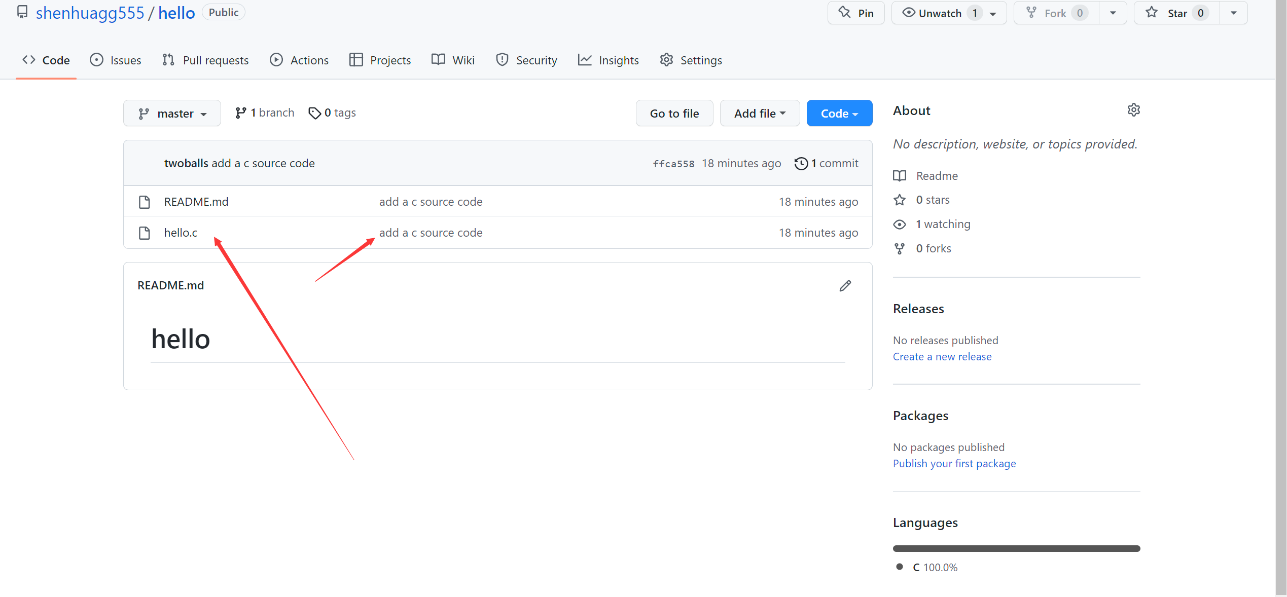Edit the README with the pencil icon

(845, 286)
